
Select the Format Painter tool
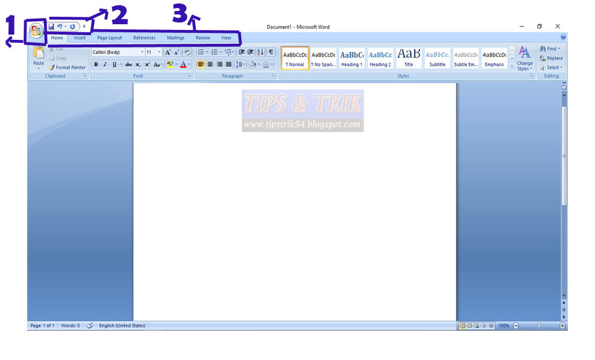[x=67, y=67]
